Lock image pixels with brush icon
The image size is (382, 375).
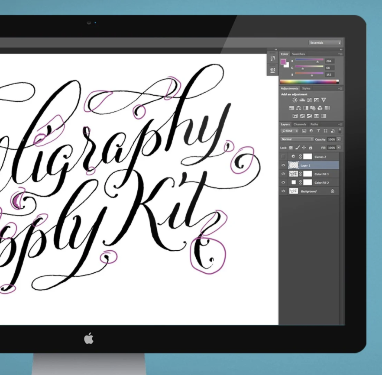coord(297,148)
